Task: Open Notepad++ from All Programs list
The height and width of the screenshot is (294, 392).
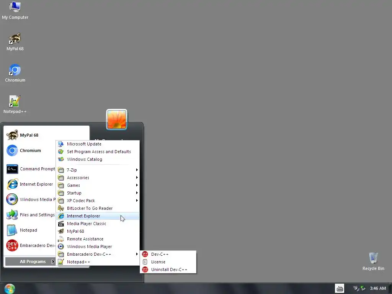Action: [98, 262]
